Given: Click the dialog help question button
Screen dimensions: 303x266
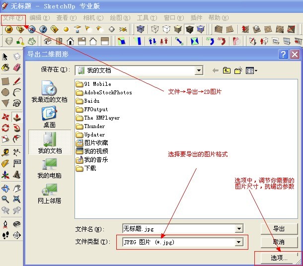Looking at the screenshot, I should click(283, 55).
